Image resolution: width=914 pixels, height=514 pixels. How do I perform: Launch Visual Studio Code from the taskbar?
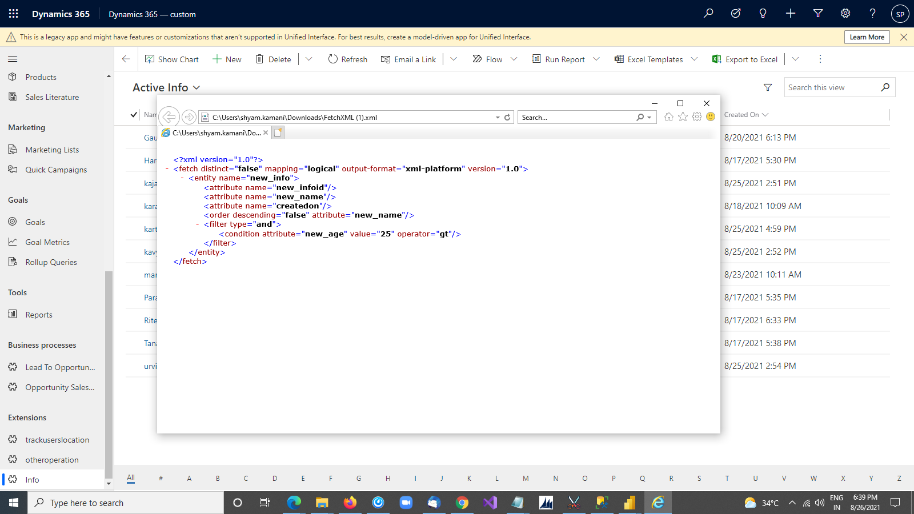490,503
